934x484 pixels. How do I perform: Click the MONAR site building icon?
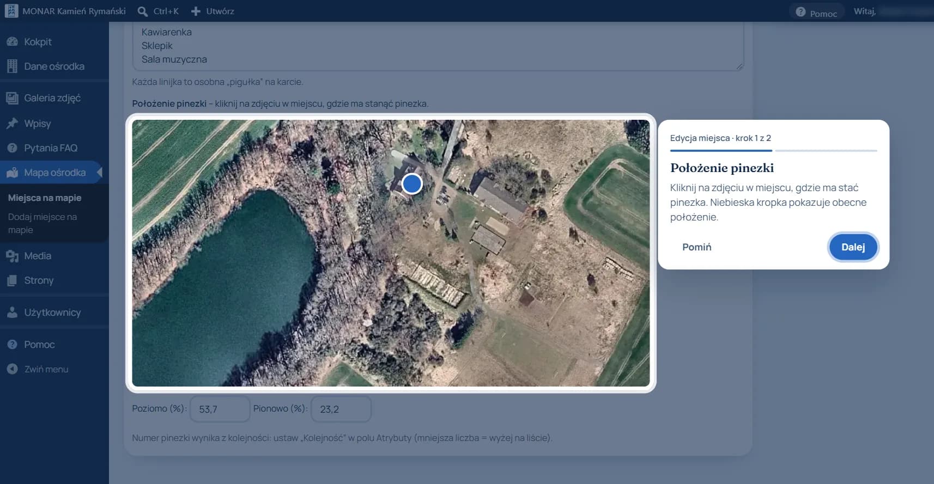click(11, 11)
